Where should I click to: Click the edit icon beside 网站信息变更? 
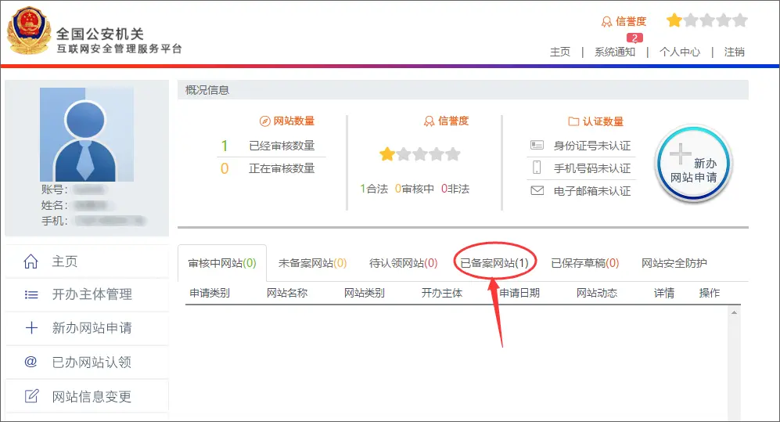point(31,396)
